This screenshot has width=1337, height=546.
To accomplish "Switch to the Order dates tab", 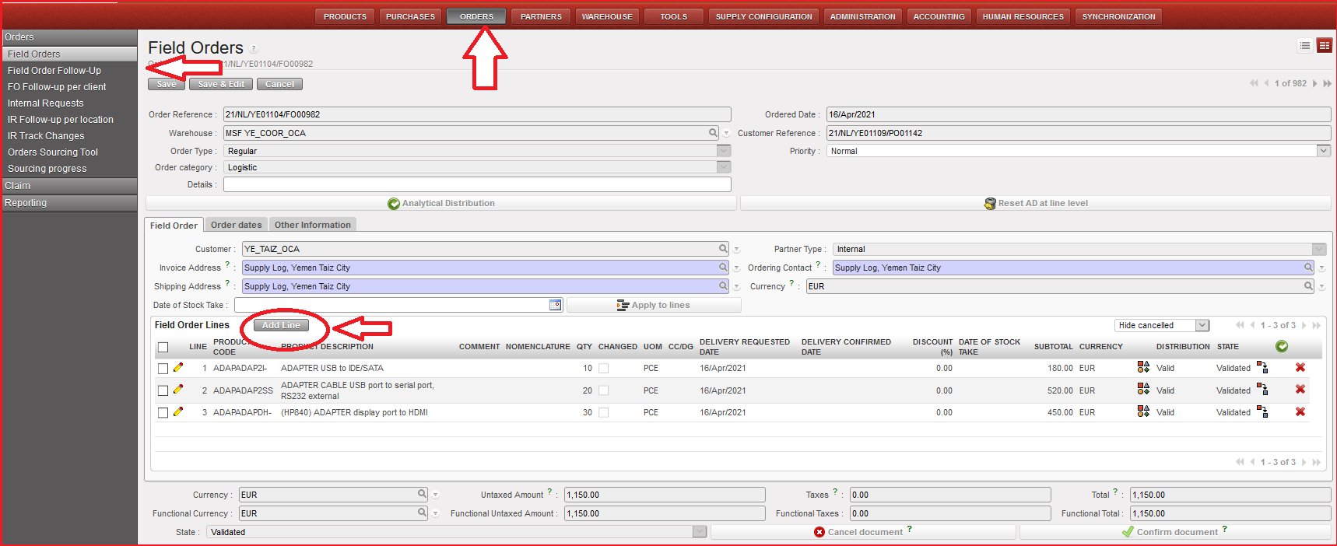I will pos(236,225).
